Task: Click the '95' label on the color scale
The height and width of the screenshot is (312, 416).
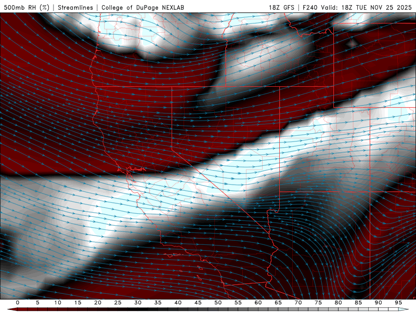Action: point(398,303)
